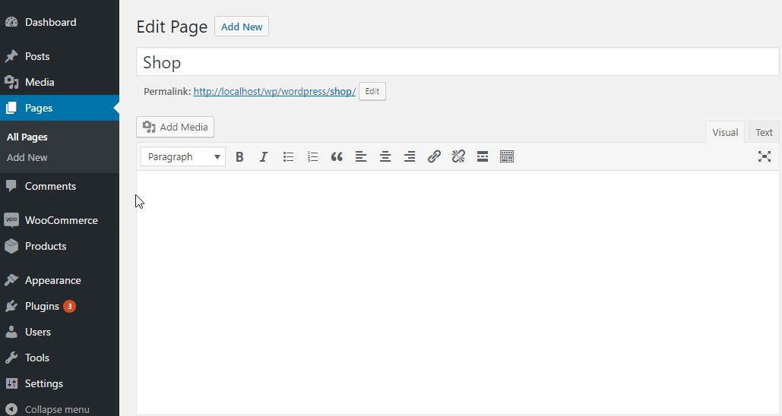Open the Settings menu label
Image resolution: width=782 pixels, height=416 pixels.
click(44, 383)
